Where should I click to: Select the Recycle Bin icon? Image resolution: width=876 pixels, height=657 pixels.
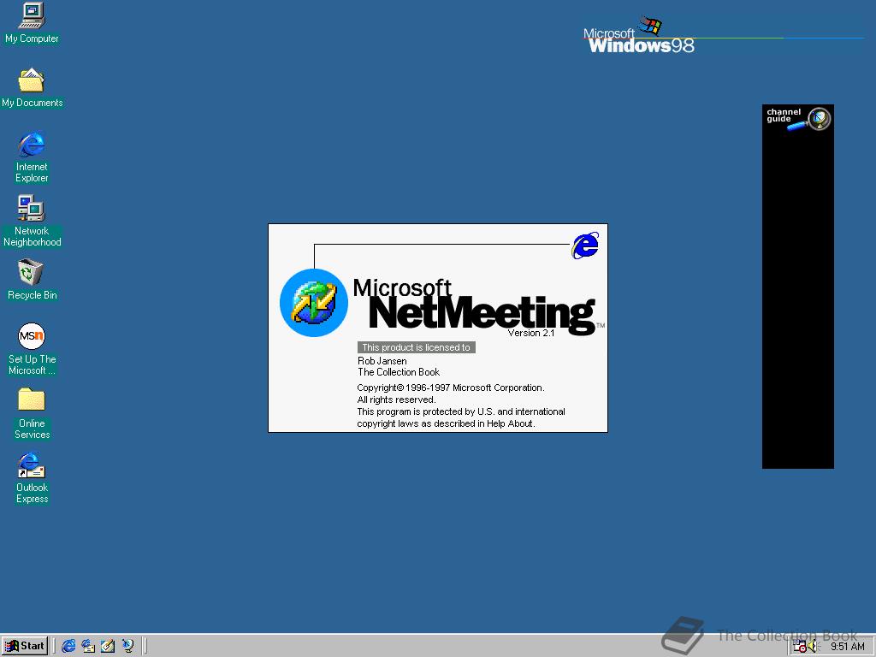point(32,280)
